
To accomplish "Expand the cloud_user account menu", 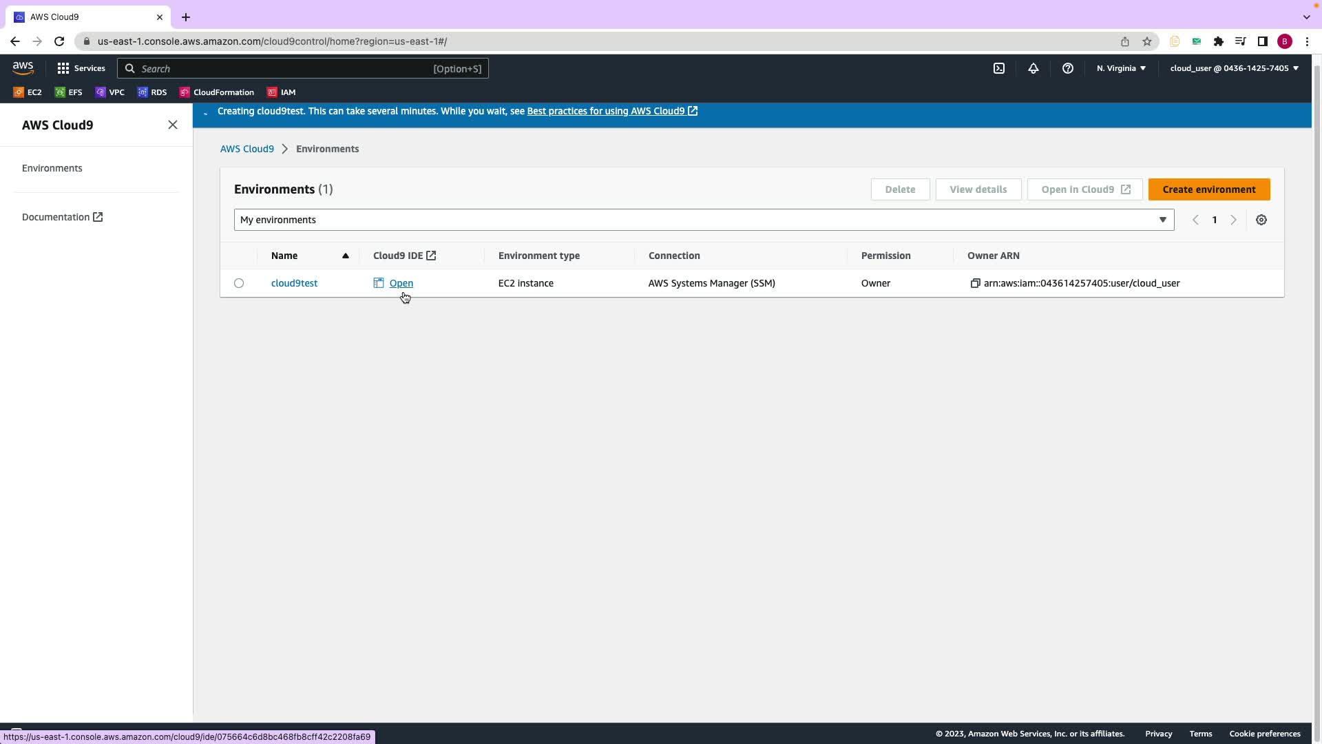I will (1234, 68).
